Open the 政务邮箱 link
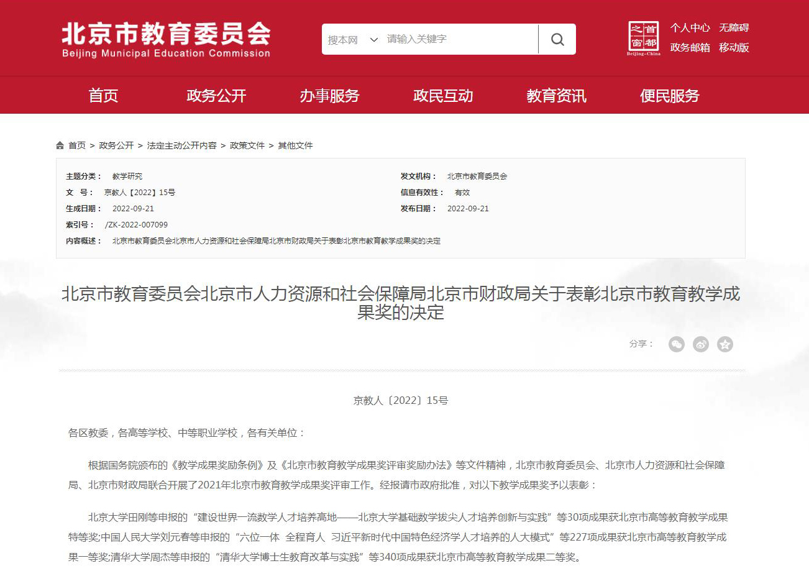 [690, 48]
